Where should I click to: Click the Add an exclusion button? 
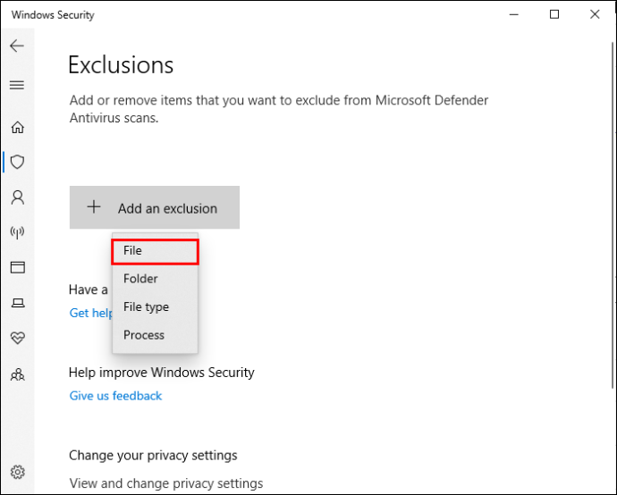pyautogui.click(x=154, y=207)
